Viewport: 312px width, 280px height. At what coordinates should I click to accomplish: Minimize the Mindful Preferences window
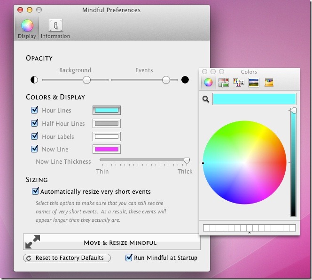tap(30, 10)
